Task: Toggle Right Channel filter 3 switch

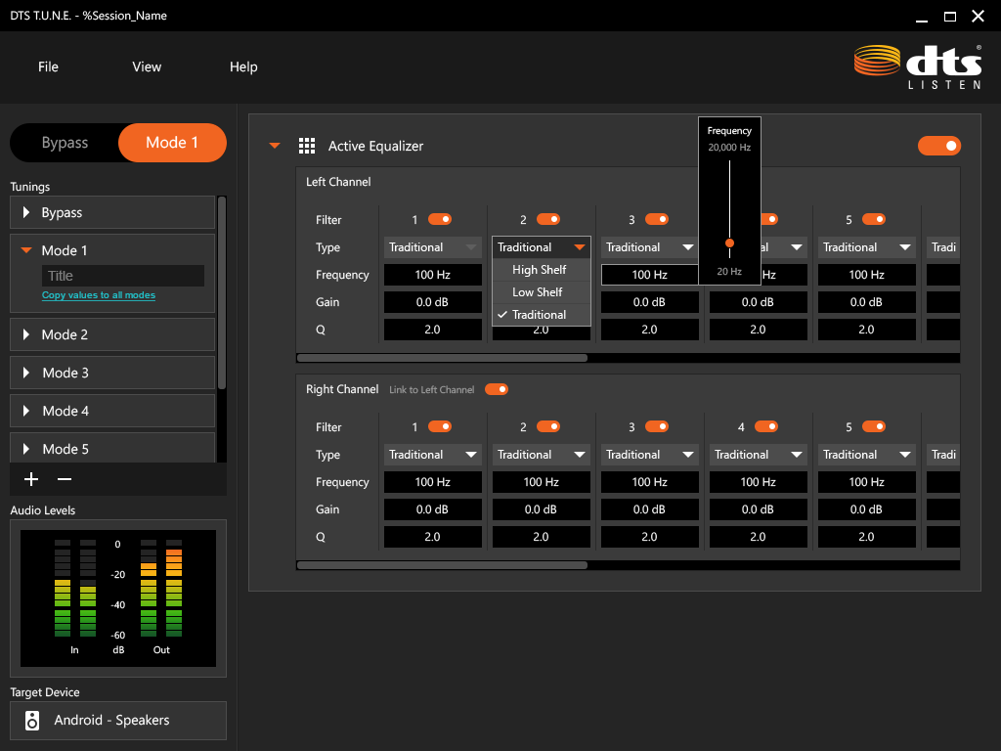Action: click(x=657, y=426)
